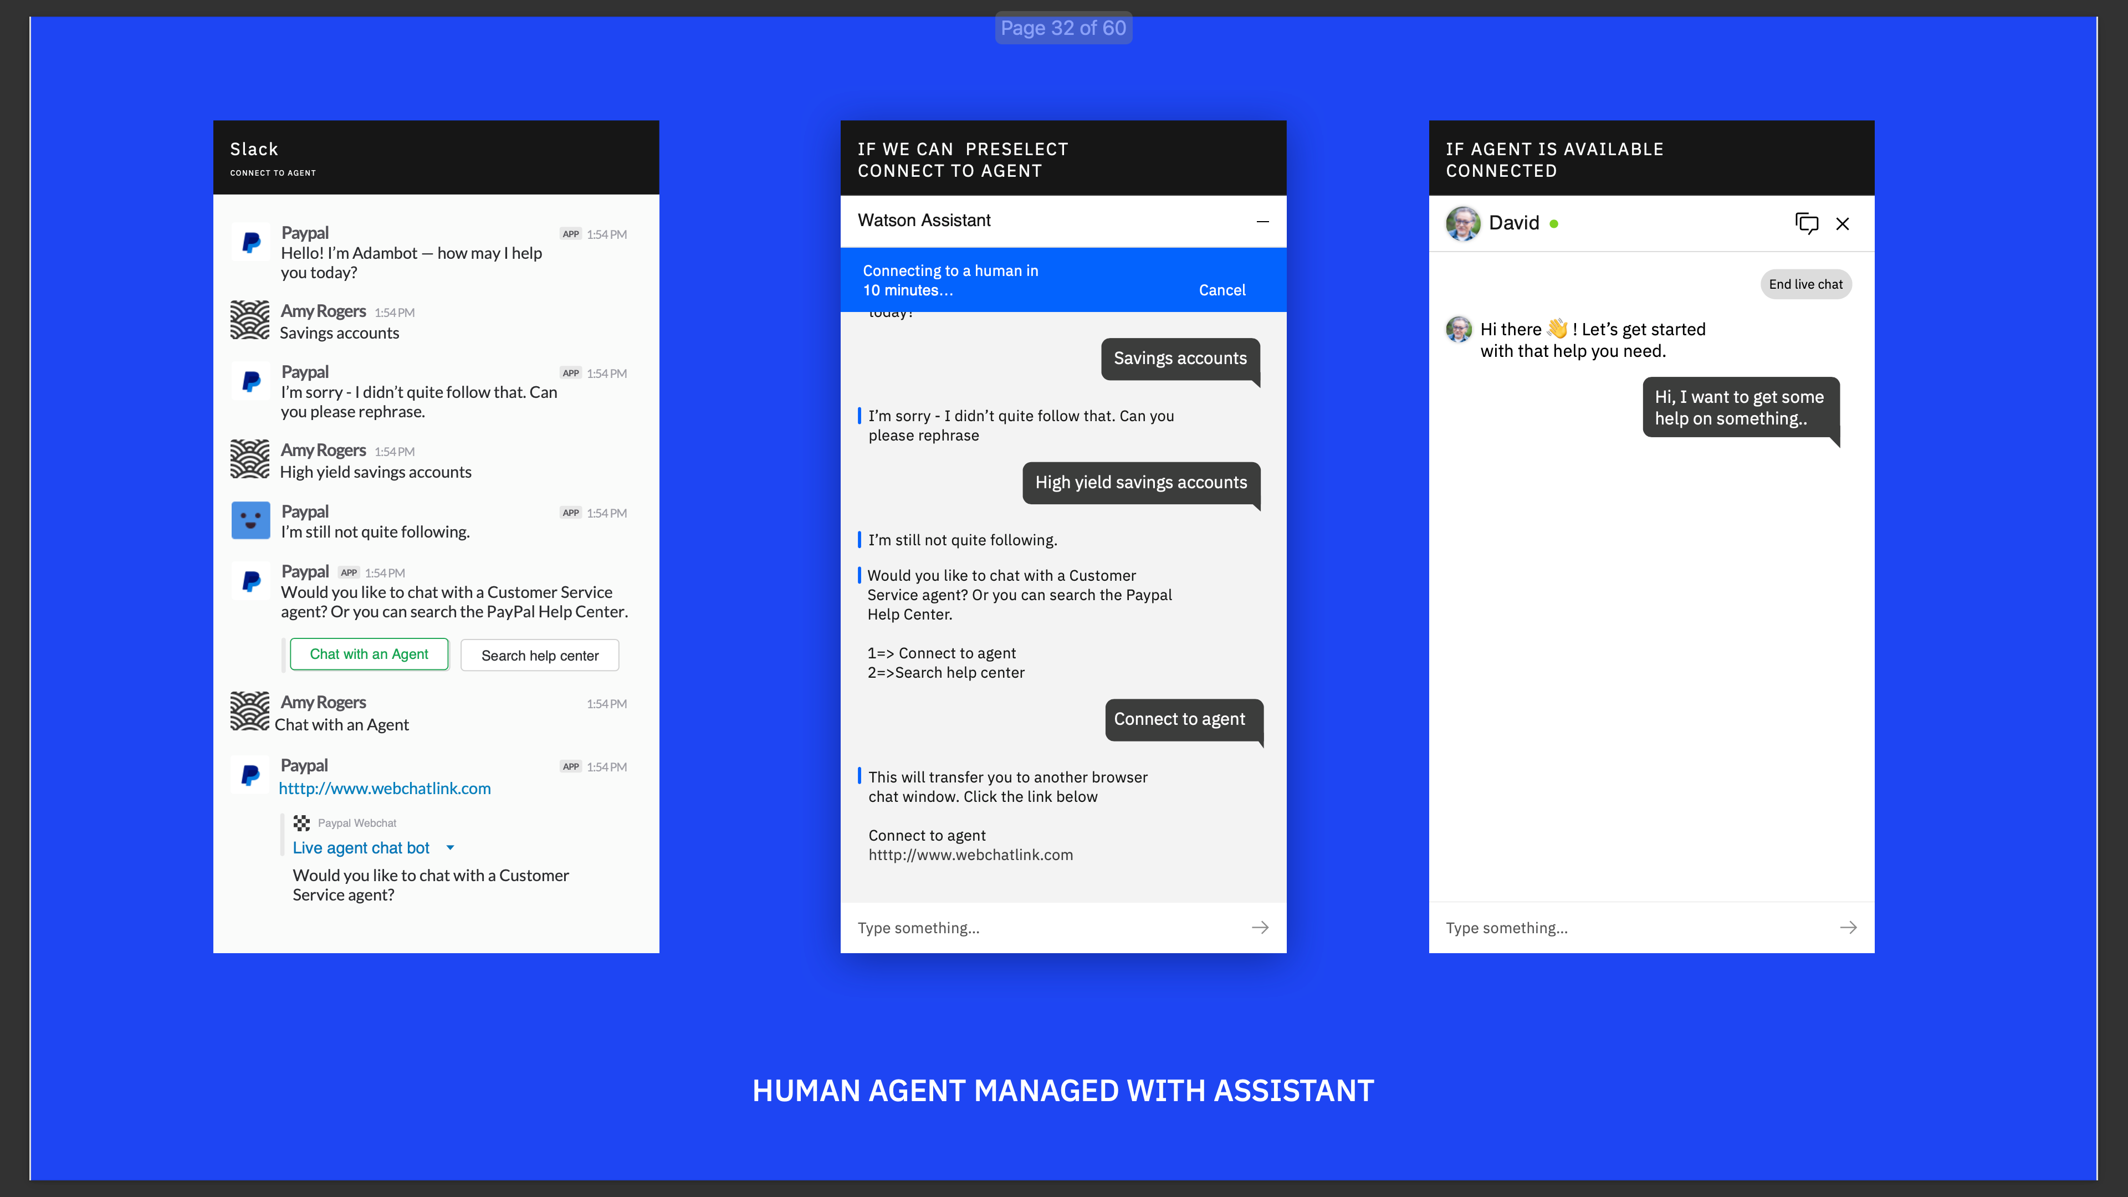Click the 'Connecting to a human in 10 minutes' banner text
The width and height of the screenshot is (2128, 1197).
click(x=950, y=280)
